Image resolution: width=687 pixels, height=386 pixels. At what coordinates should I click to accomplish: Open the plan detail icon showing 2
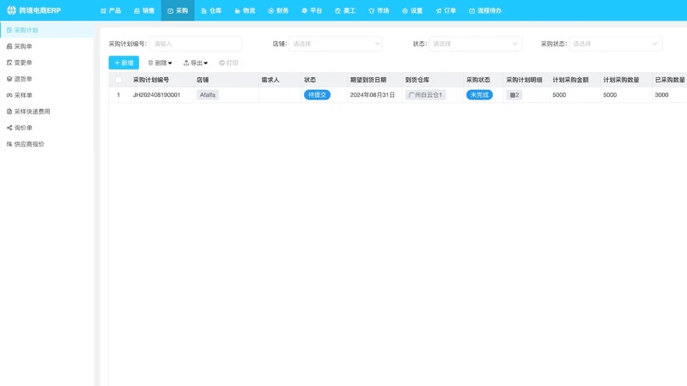pyautogui.click(x=514, y=95)
